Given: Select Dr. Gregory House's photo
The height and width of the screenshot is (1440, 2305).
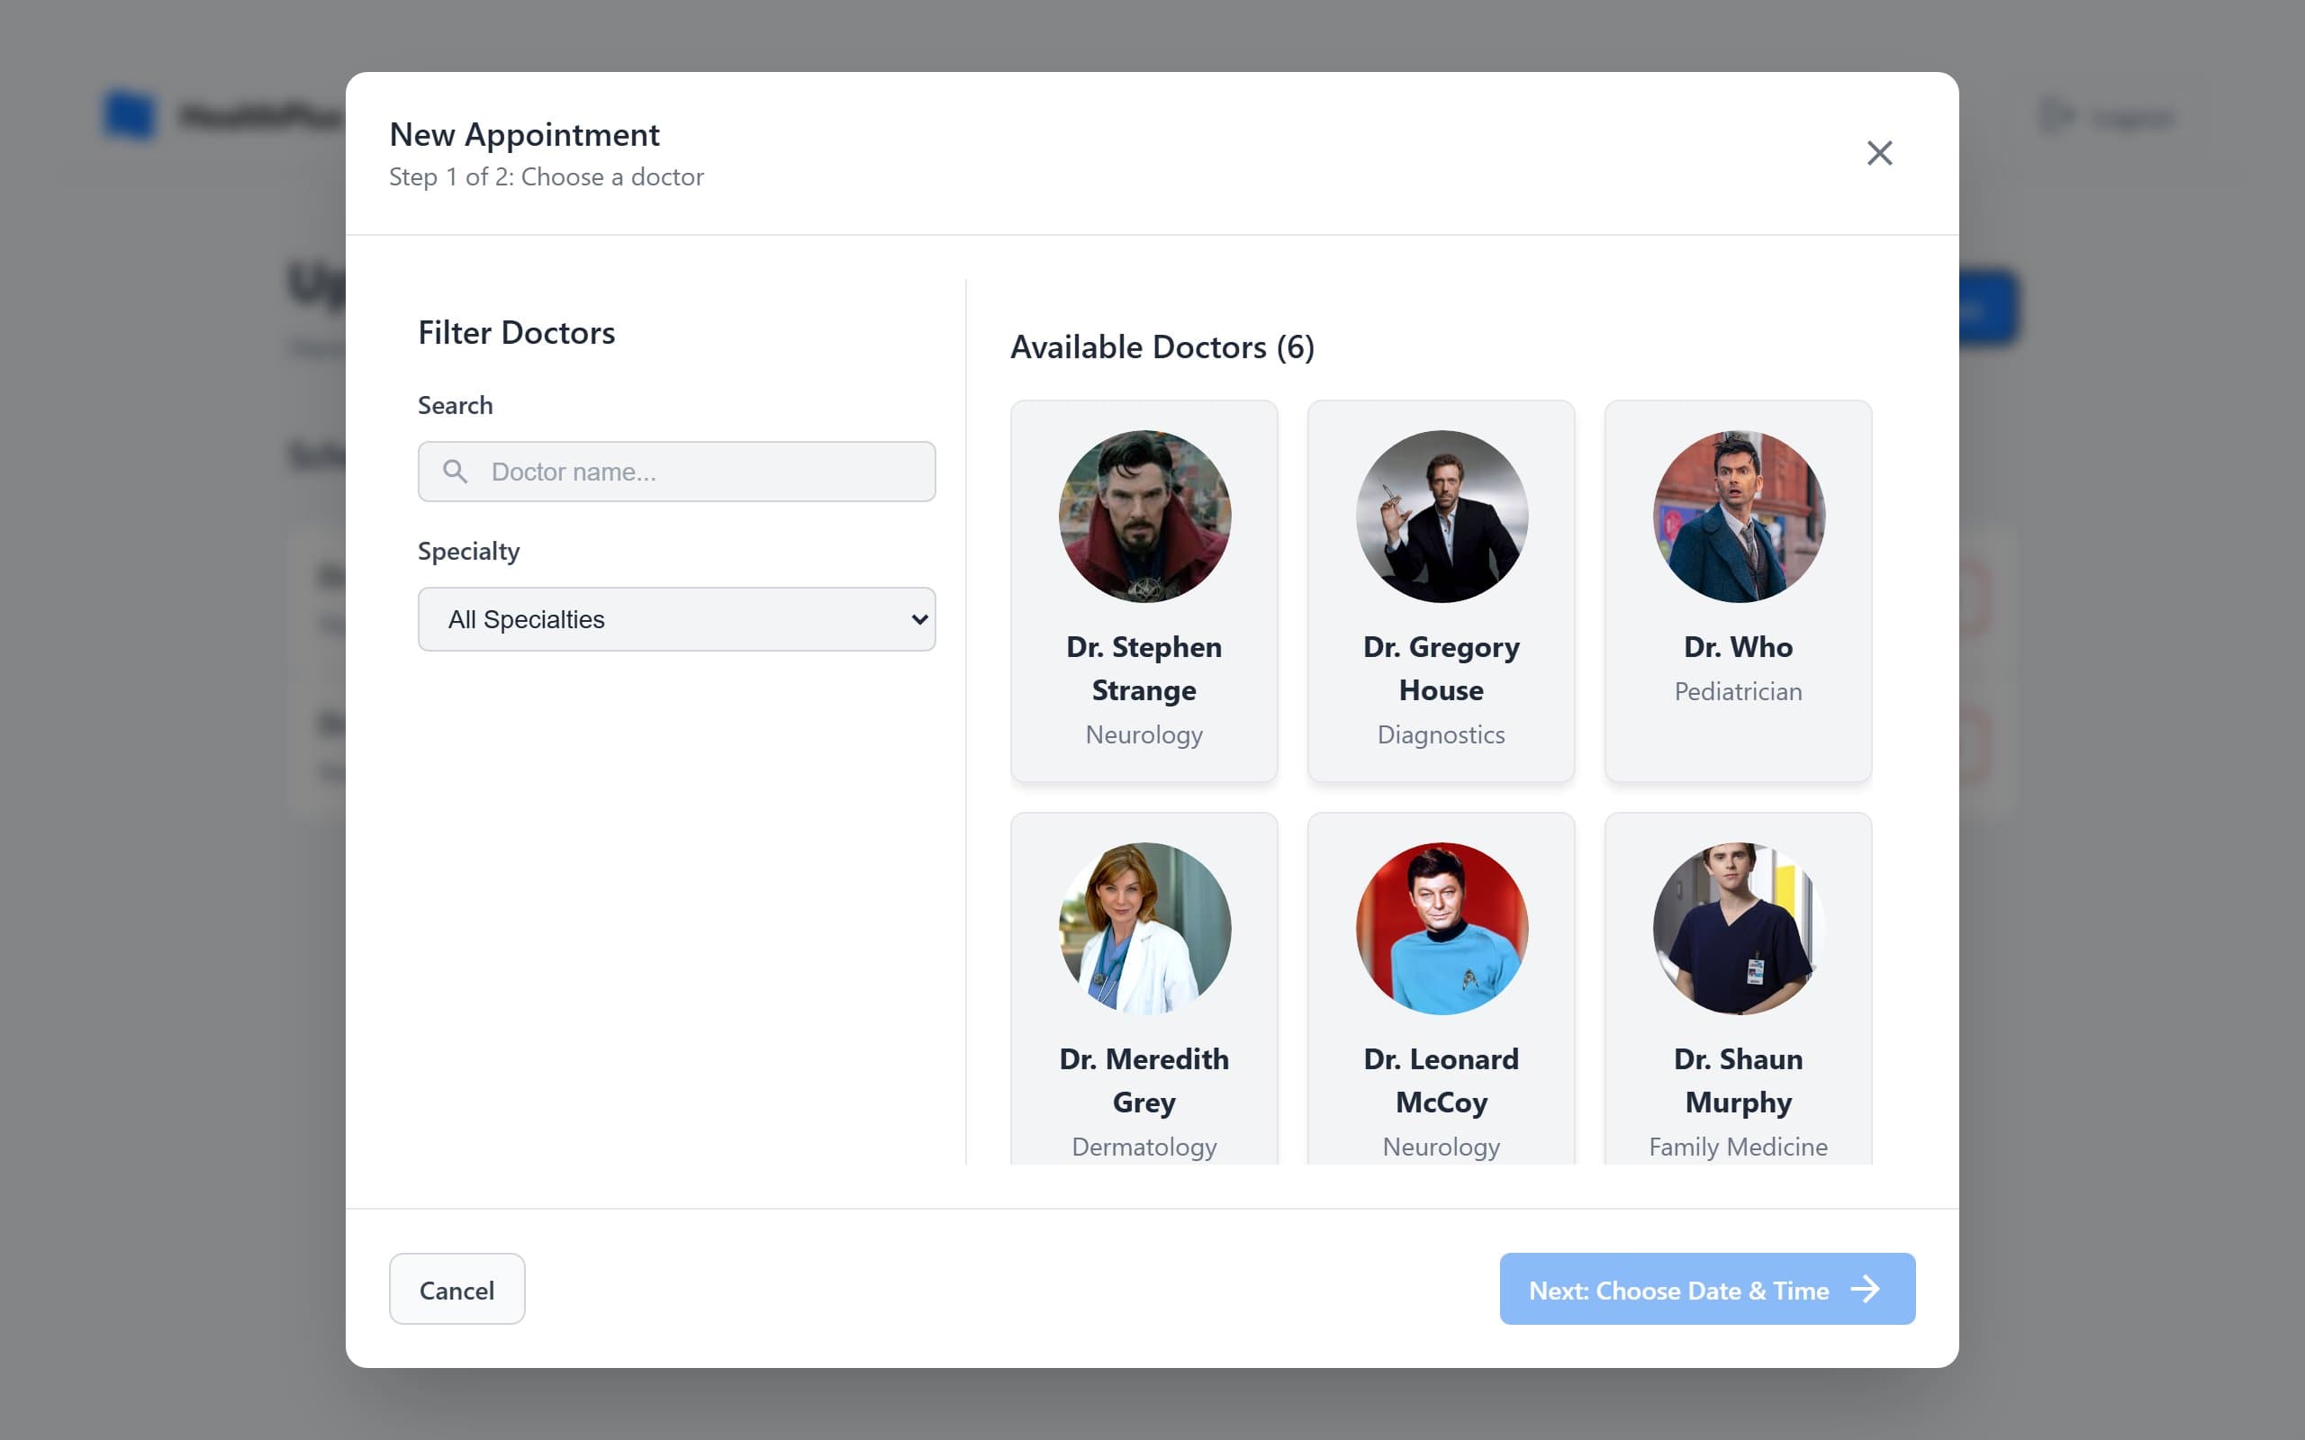Looking at the screenshot, I should coord(1442,517).
